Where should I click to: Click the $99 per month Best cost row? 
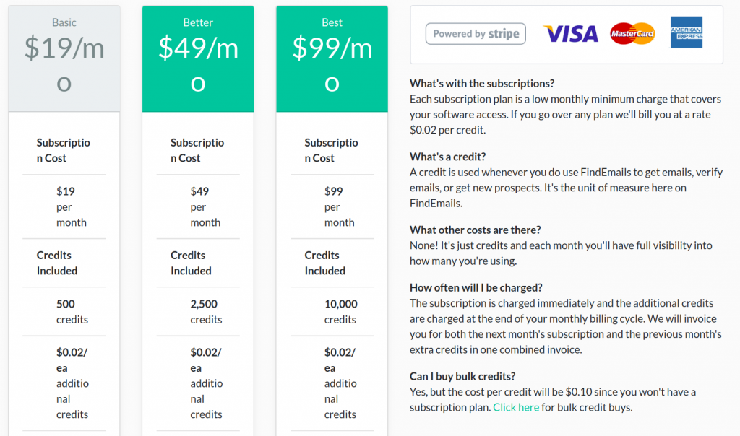tap(332, 207)
